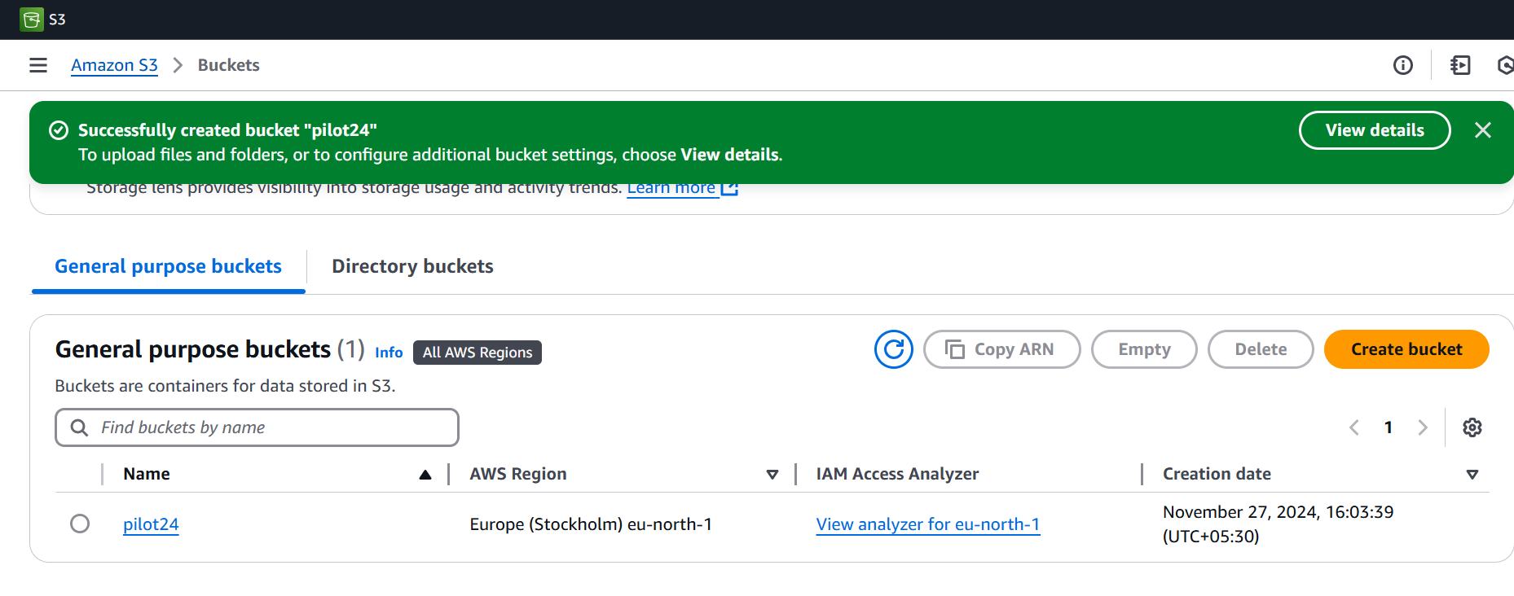Open View analyzer for eu-north-1 link
The width and height of the screenshot is (1514, 596).
pos(927,524)
